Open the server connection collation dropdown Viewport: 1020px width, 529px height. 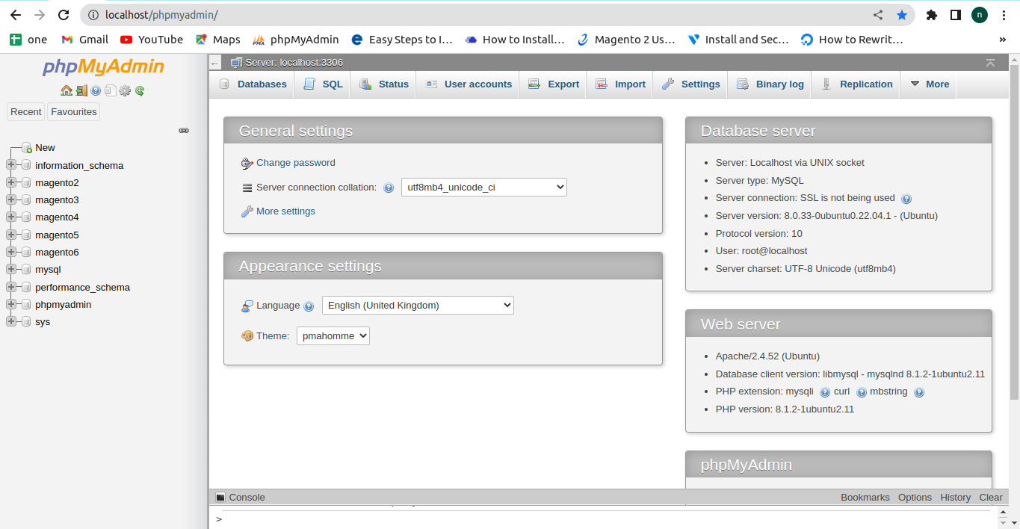click(x=483, y=187)
